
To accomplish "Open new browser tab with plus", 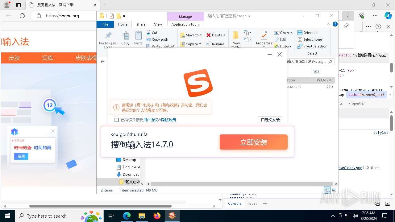I will (x=105, y=5).
